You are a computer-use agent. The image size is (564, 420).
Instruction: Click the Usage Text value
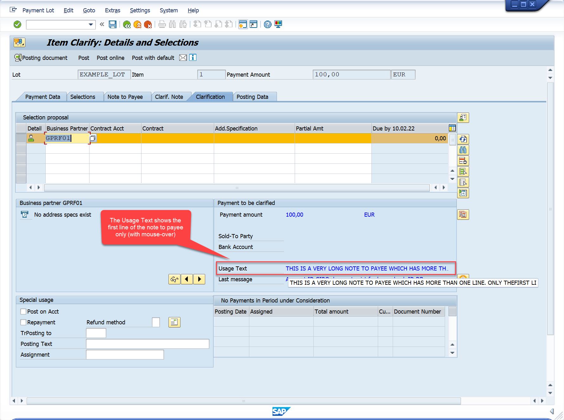[x=367, y=269]
